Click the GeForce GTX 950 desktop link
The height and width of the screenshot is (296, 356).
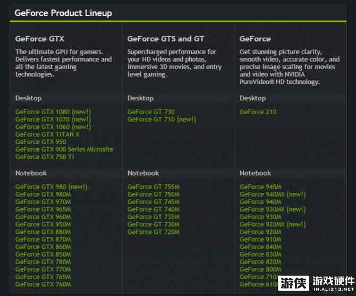(x=40, y=142)
